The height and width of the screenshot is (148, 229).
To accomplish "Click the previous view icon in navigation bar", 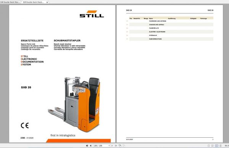I will coord(120,146).
